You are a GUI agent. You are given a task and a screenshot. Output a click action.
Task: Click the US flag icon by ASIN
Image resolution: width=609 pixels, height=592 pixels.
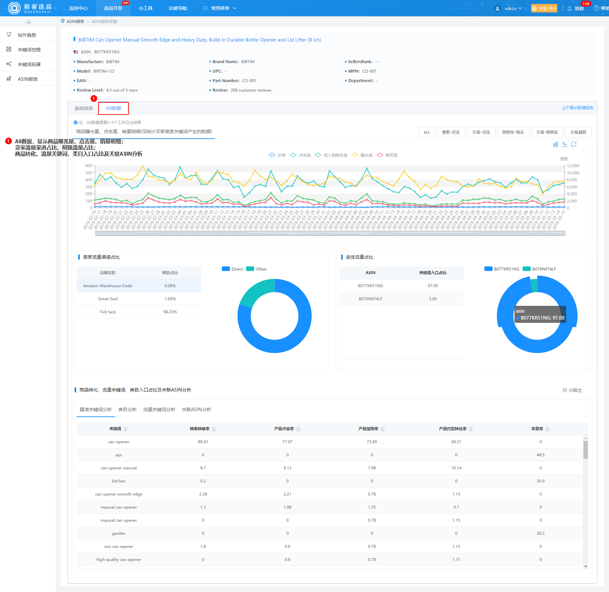(76, 52)
